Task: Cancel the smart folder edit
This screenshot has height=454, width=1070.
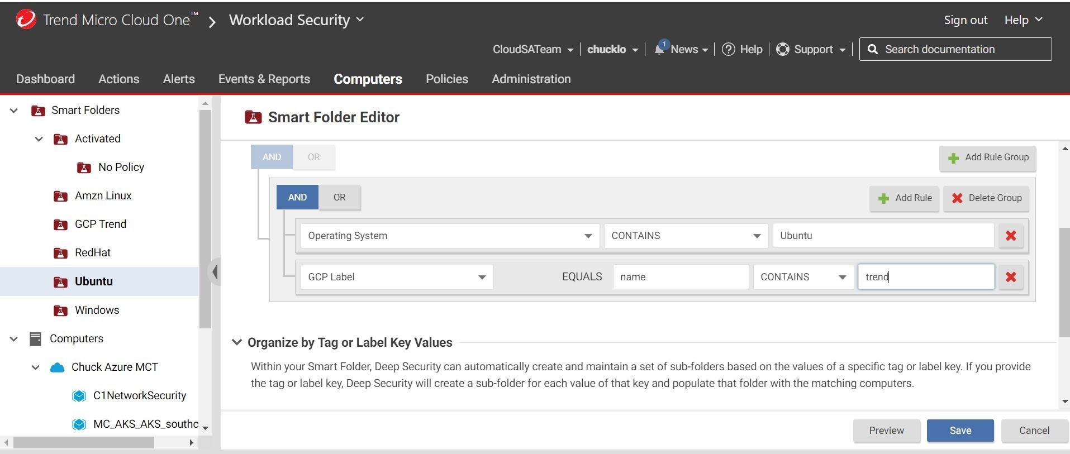Action: click(1034, 431)
